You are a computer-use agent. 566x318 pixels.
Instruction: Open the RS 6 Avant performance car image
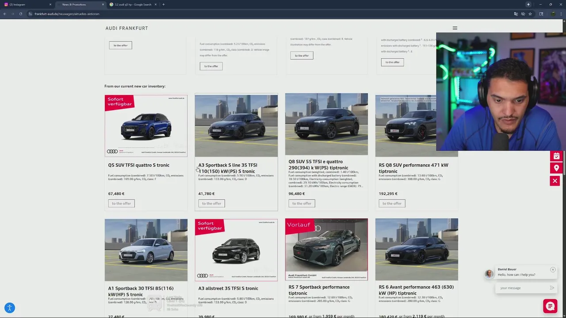(417, 250)
